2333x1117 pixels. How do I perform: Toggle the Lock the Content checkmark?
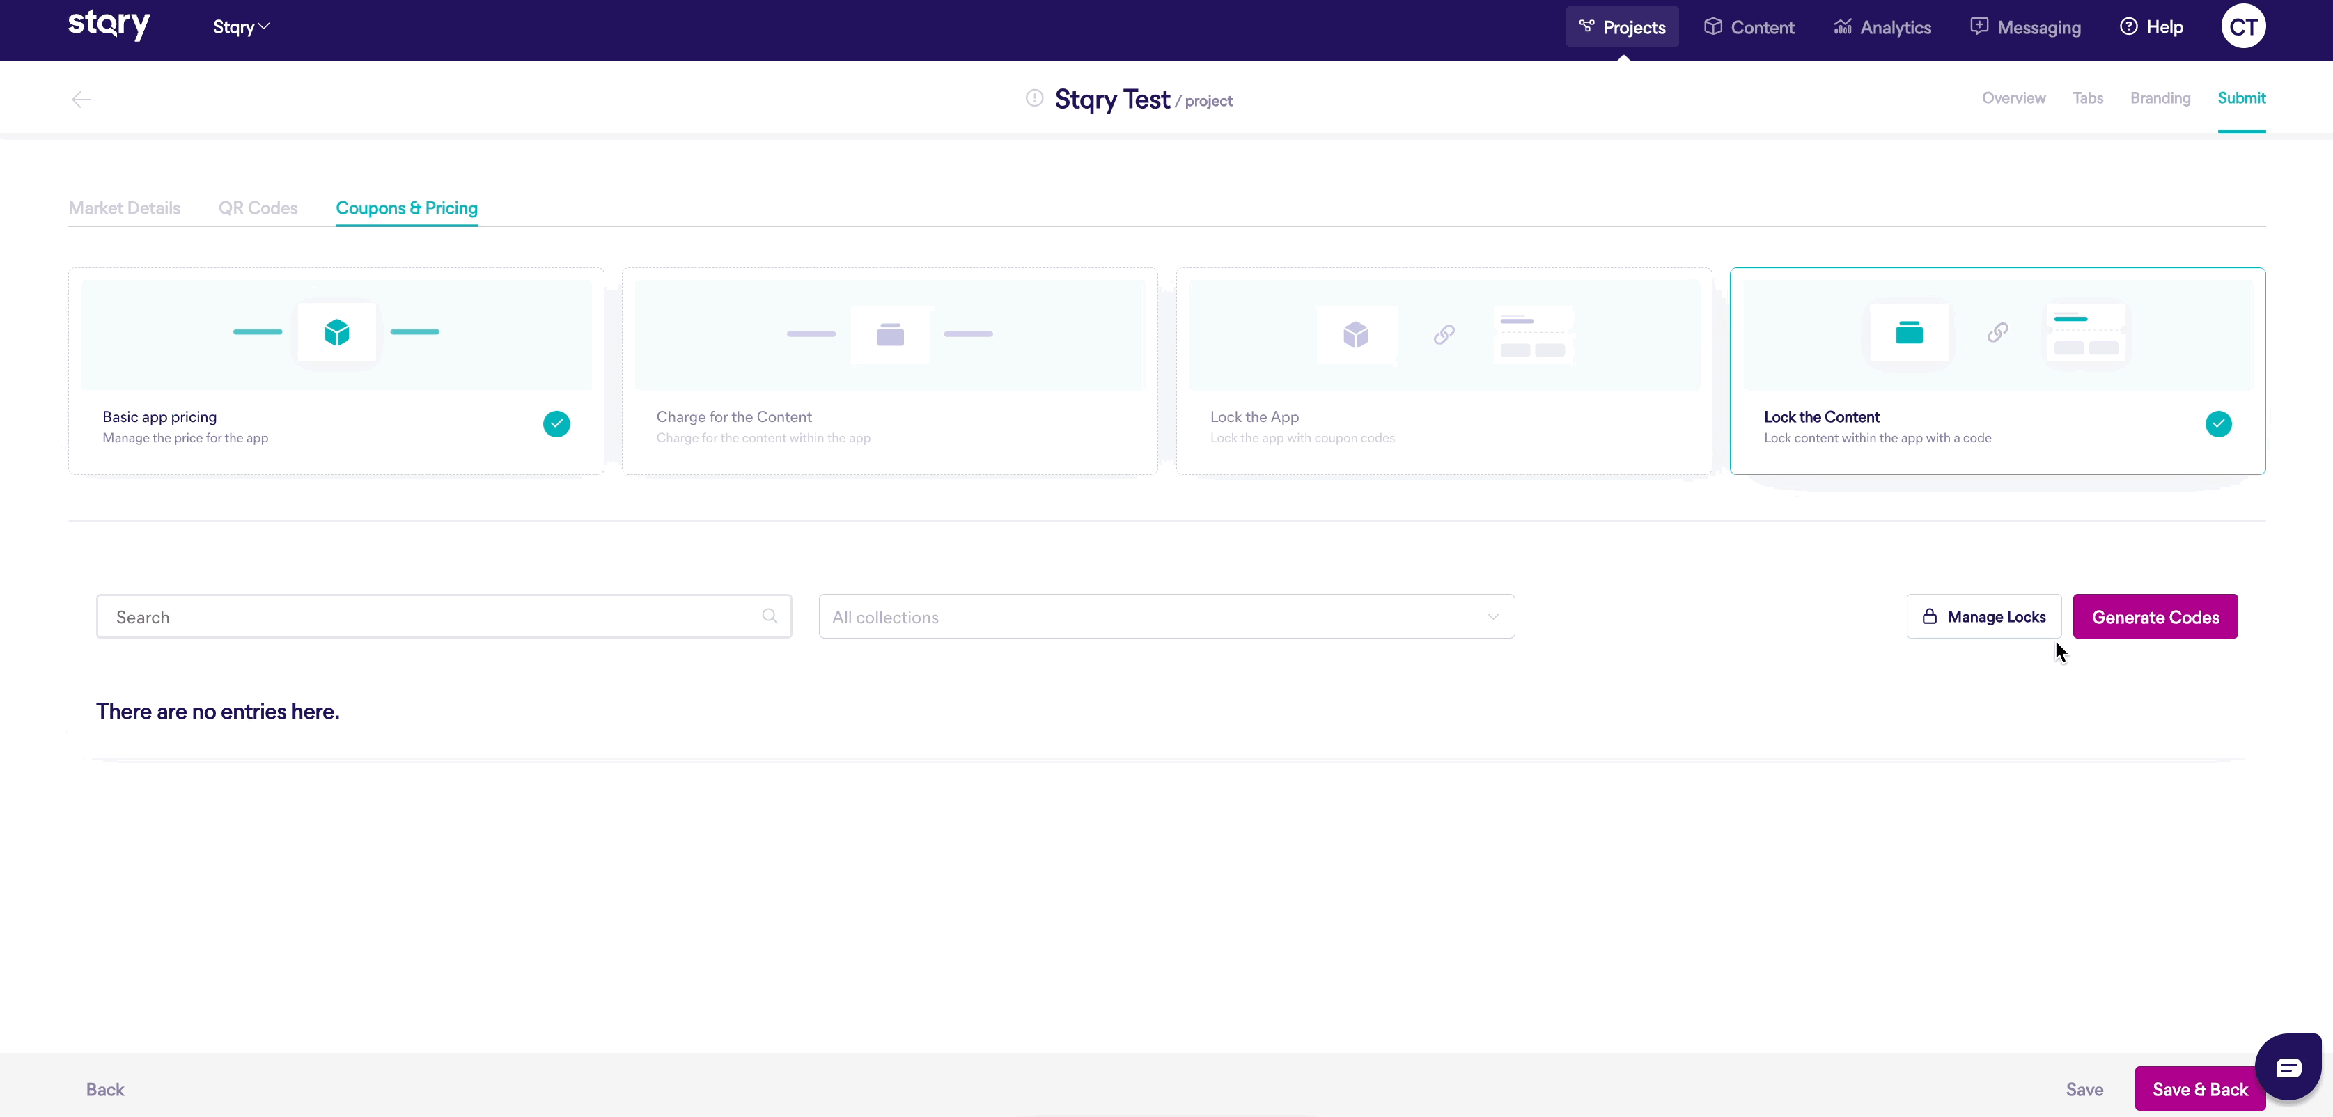[2218, 424]
